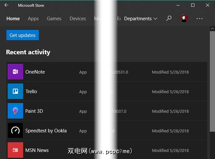Click OneNote's Modified 5/26/2018 date

(x=170, y=72)
